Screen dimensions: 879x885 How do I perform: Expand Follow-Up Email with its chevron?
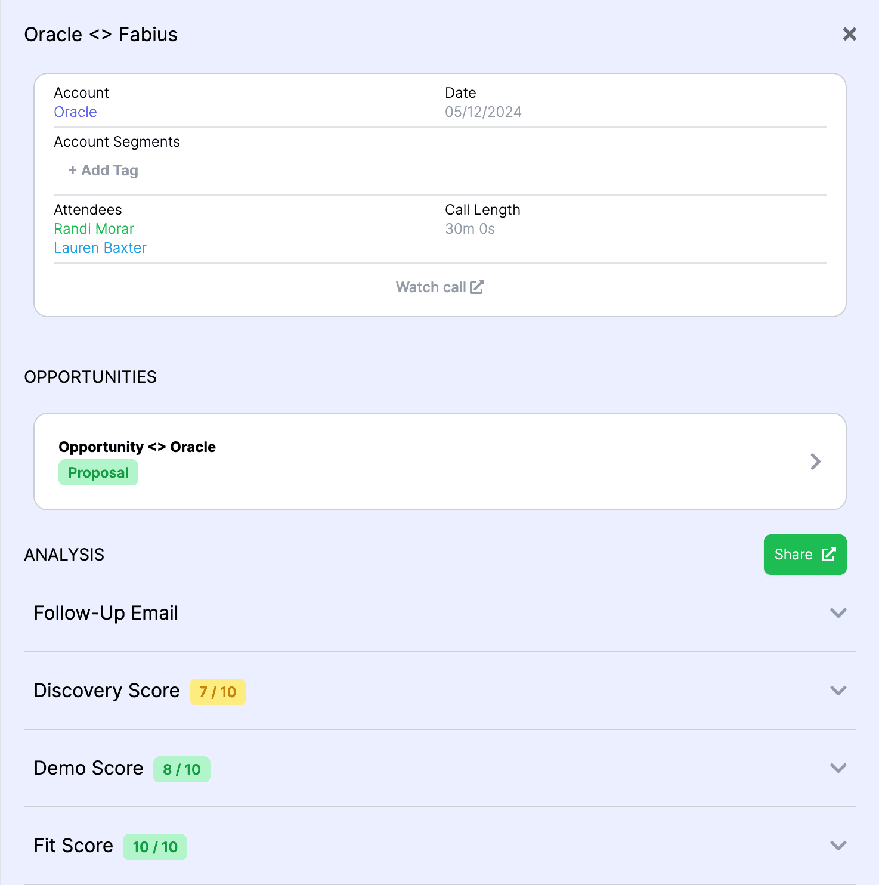[838, 613]
